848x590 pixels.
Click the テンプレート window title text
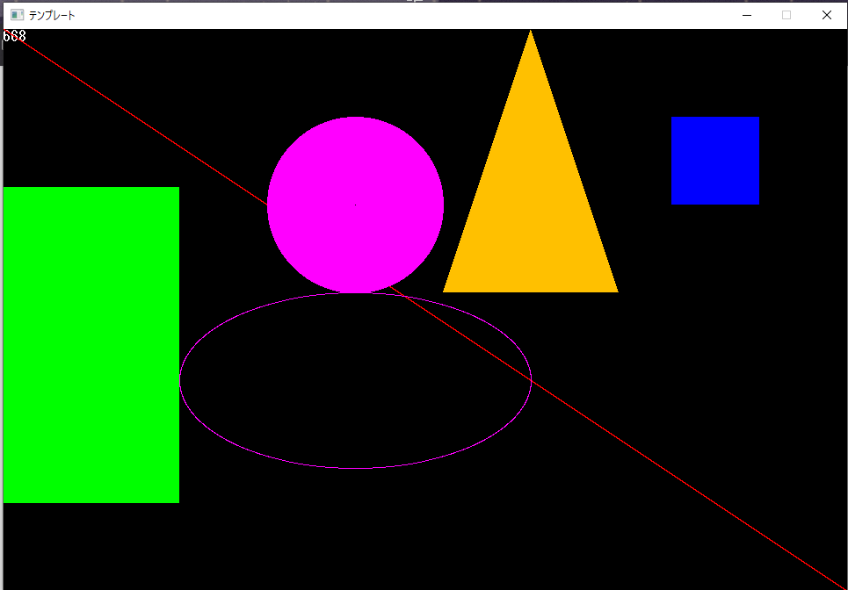pos(50,15)
